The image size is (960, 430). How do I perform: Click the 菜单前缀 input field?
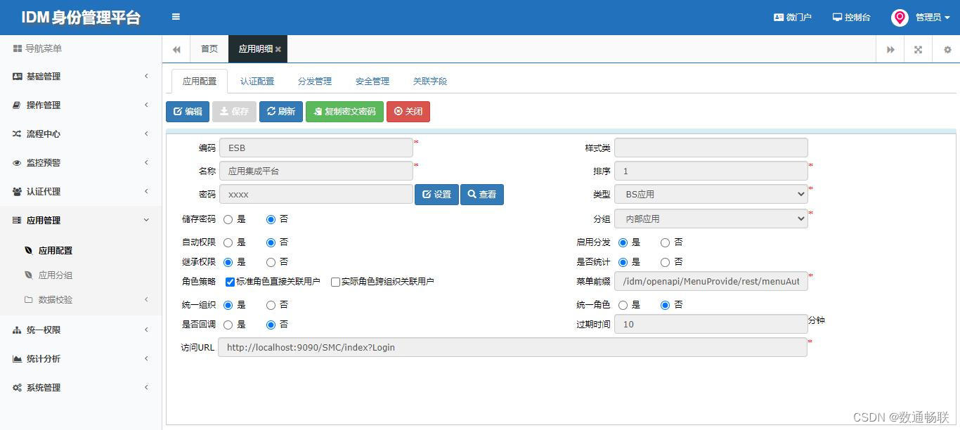tap(711, 281)
